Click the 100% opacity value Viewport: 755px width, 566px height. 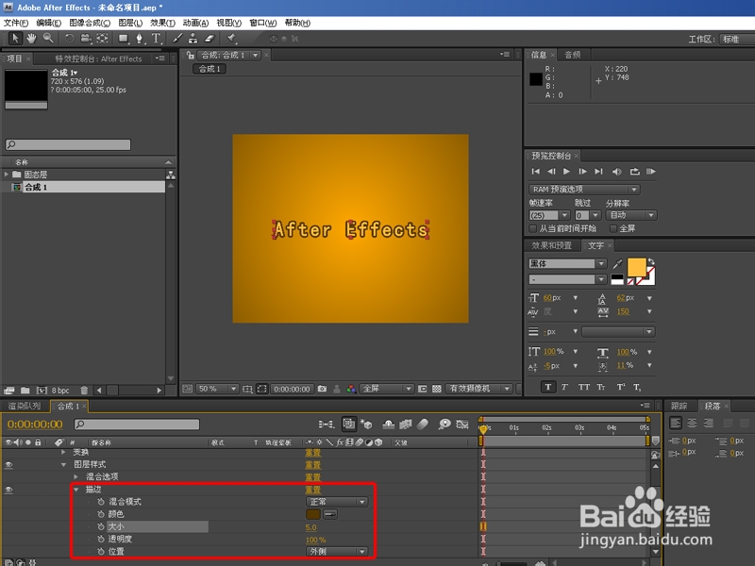point(315,540)
